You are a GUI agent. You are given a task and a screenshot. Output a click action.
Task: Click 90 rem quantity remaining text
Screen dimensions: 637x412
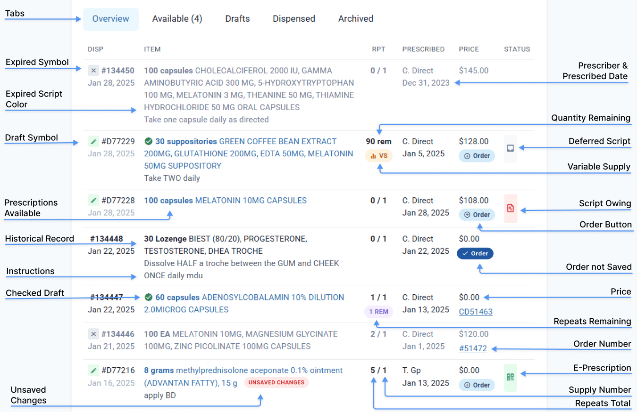pyautogui.click(x=378, y=141)
